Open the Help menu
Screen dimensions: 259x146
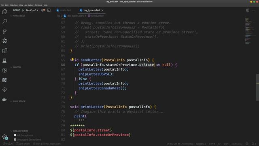46,5
